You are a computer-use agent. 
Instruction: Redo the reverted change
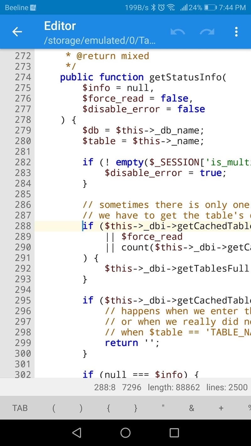(207, 31)
